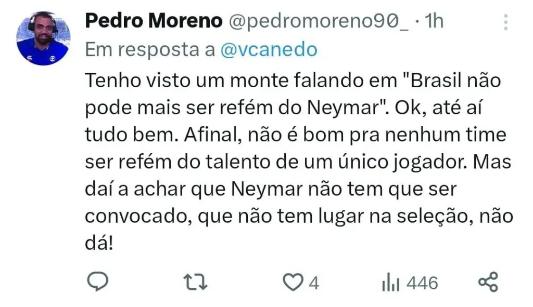Click the final word "dá!"
Viewport: 533px width, 307px height.
pyautogui.click(x=98, y=243)
